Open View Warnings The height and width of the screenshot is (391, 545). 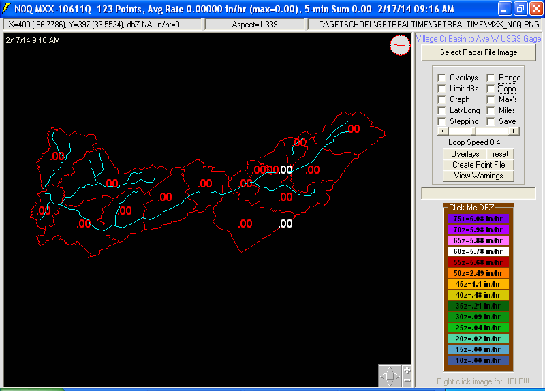pos(478,176)
